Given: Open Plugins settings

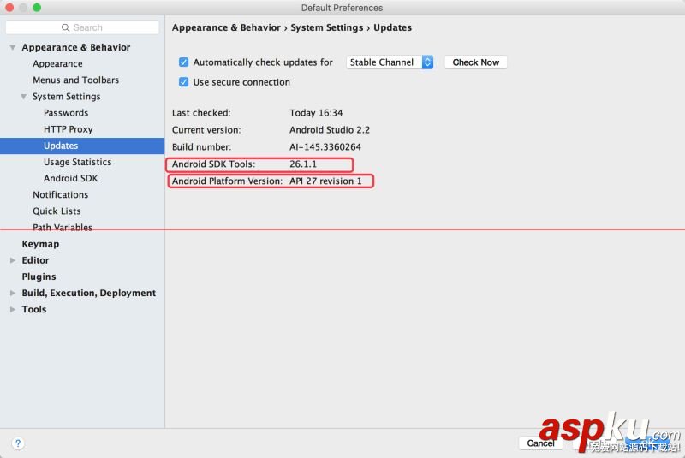Looking at the screenshot, I should (39, 277).
